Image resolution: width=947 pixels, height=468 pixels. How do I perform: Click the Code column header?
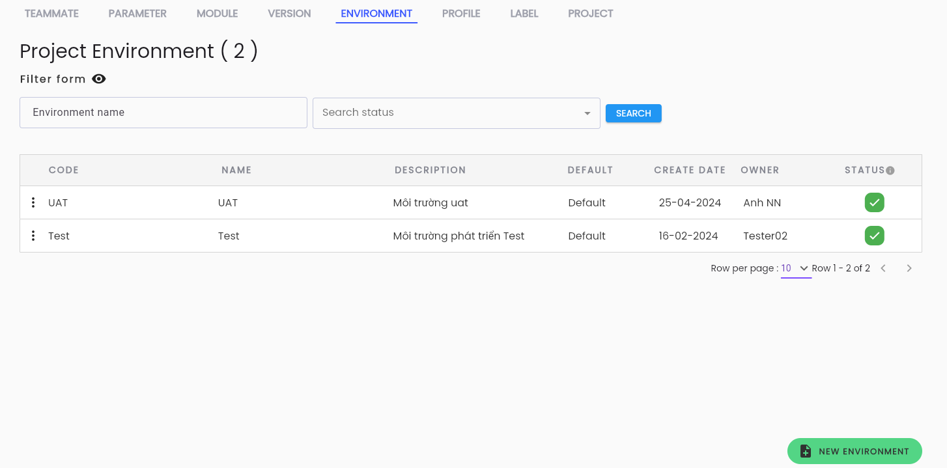pyautogui.click(x=64, y=171)
